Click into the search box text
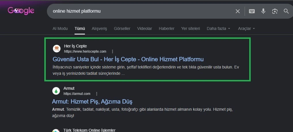 [77, 11]
